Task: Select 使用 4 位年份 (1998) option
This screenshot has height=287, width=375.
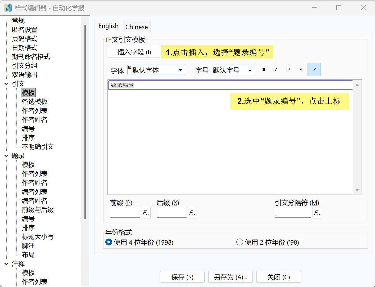Action: point(109,242)
